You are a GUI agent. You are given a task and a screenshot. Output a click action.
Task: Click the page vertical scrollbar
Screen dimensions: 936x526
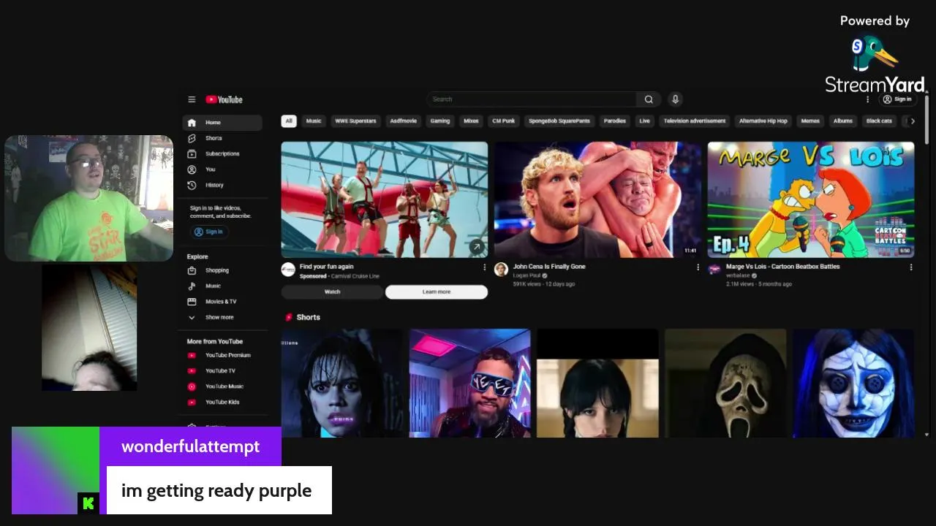click(927, 121)
